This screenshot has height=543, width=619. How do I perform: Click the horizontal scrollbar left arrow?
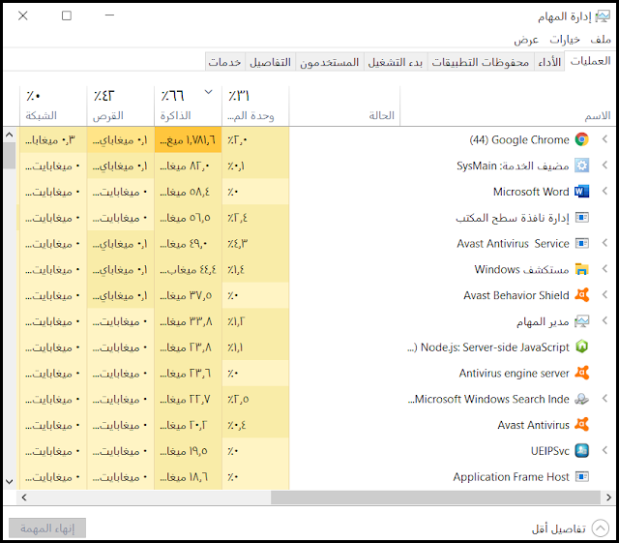[x=24, y=498]
